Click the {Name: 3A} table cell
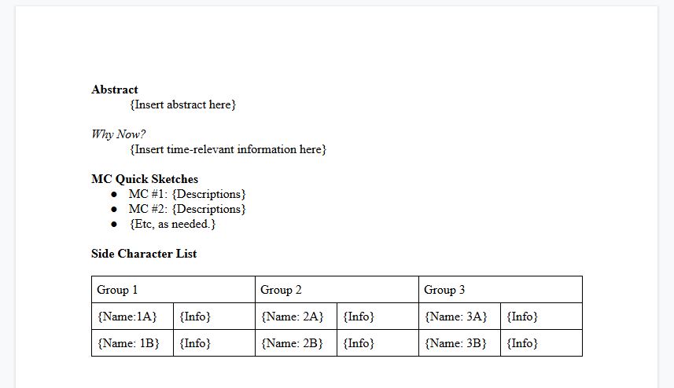 (x=455, y=317)
